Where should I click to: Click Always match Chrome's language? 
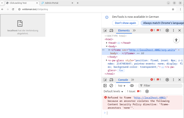click(x=162, y=23)
